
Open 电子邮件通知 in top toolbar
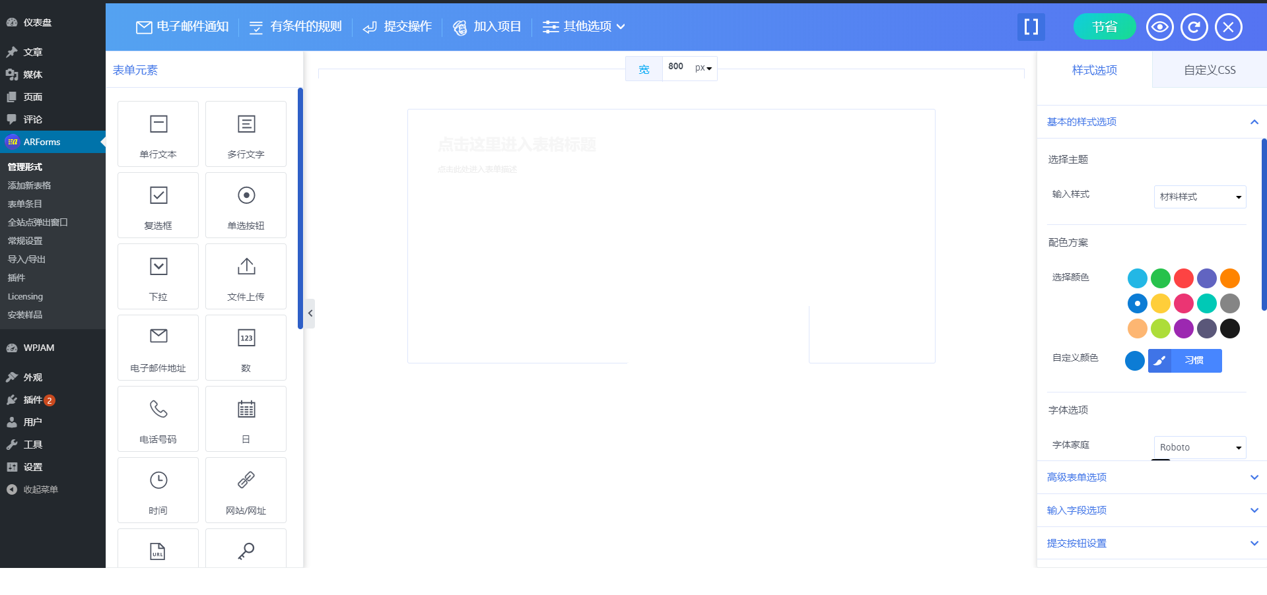pos(183,27)
